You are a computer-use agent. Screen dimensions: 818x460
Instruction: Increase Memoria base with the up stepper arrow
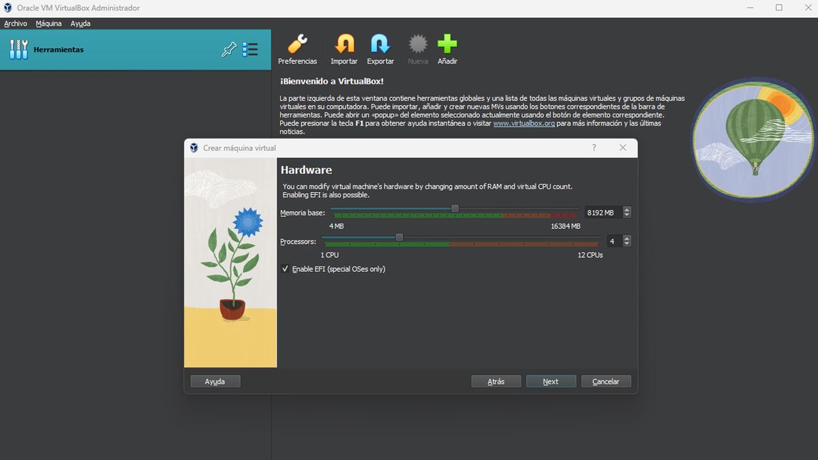point(626,209)
